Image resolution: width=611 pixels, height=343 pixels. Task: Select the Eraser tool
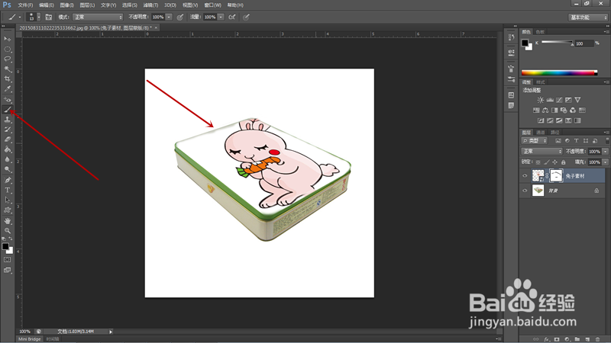(8, 139)
